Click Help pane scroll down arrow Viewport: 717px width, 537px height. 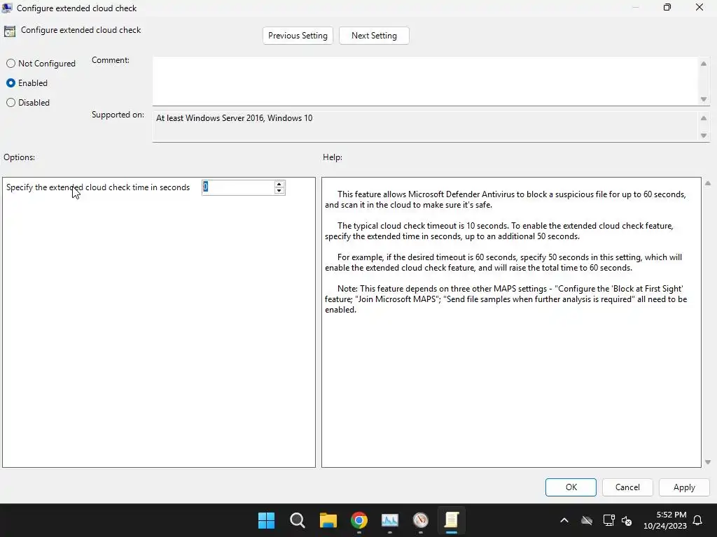(x=708, y=462)
